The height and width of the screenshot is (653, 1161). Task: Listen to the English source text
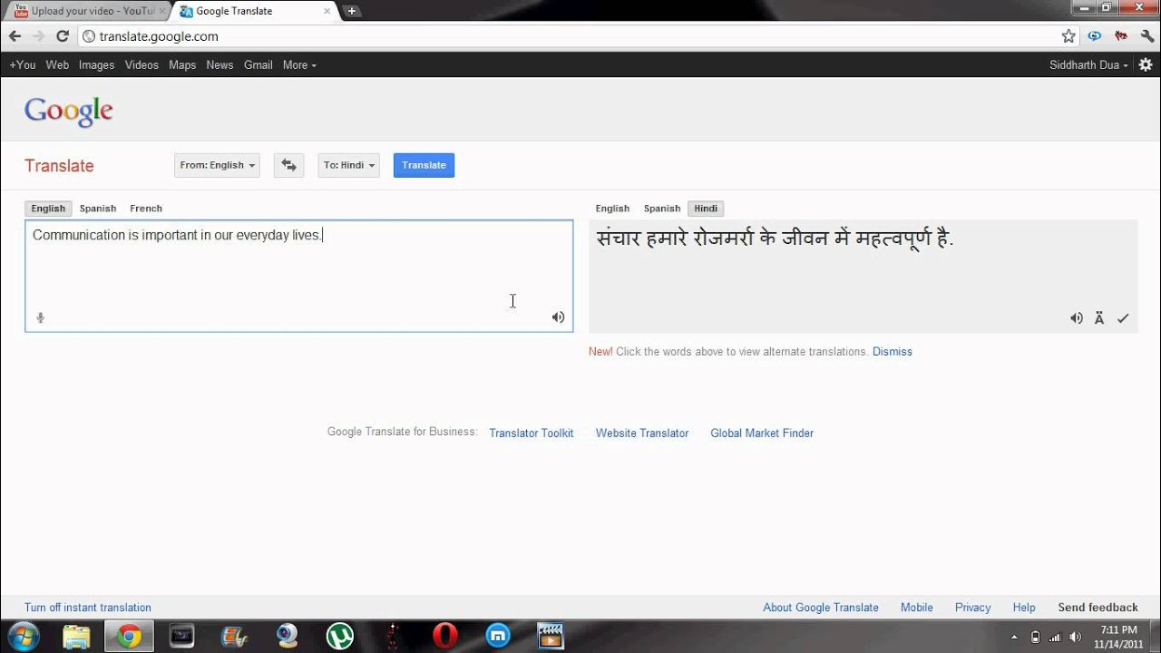[x=558, y=317]
